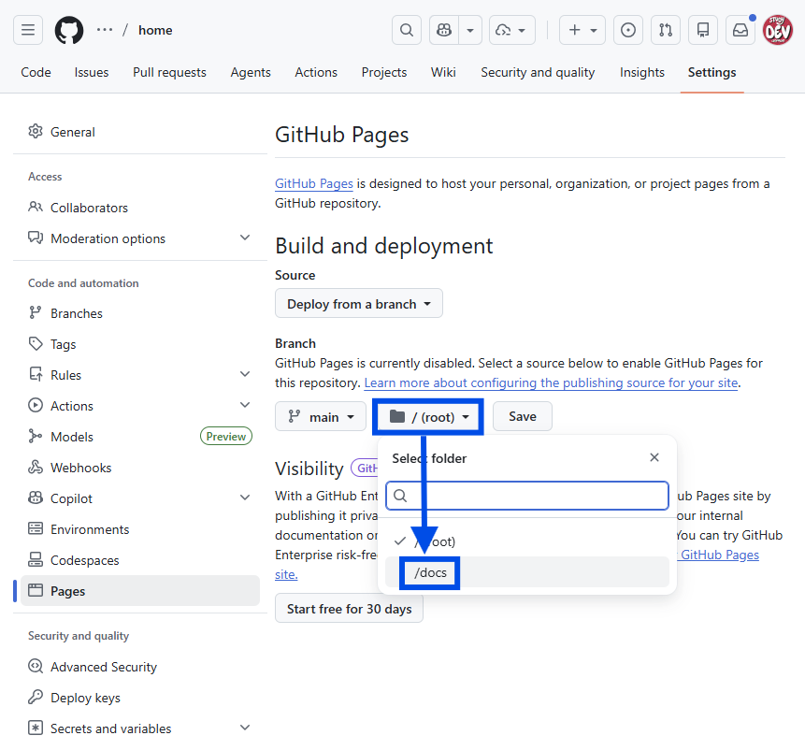This screenshot has height=750, width=805.
Task: Open the Issues circle icon in header
Action: click(x=628, y=30)
